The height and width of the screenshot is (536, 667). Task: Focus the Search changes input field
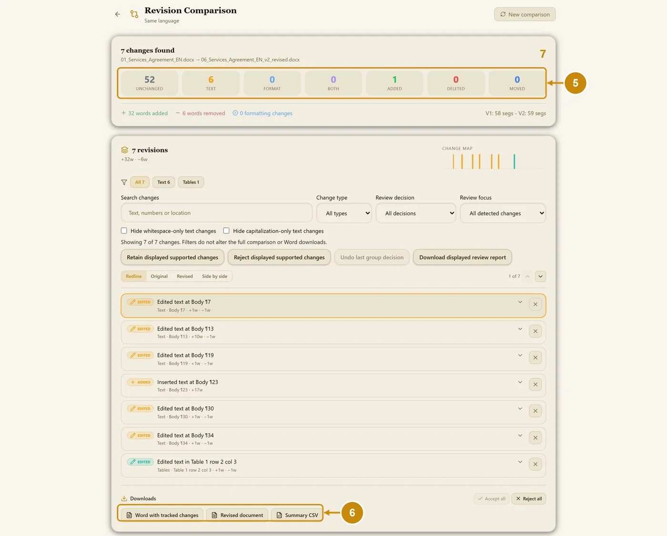217,213
